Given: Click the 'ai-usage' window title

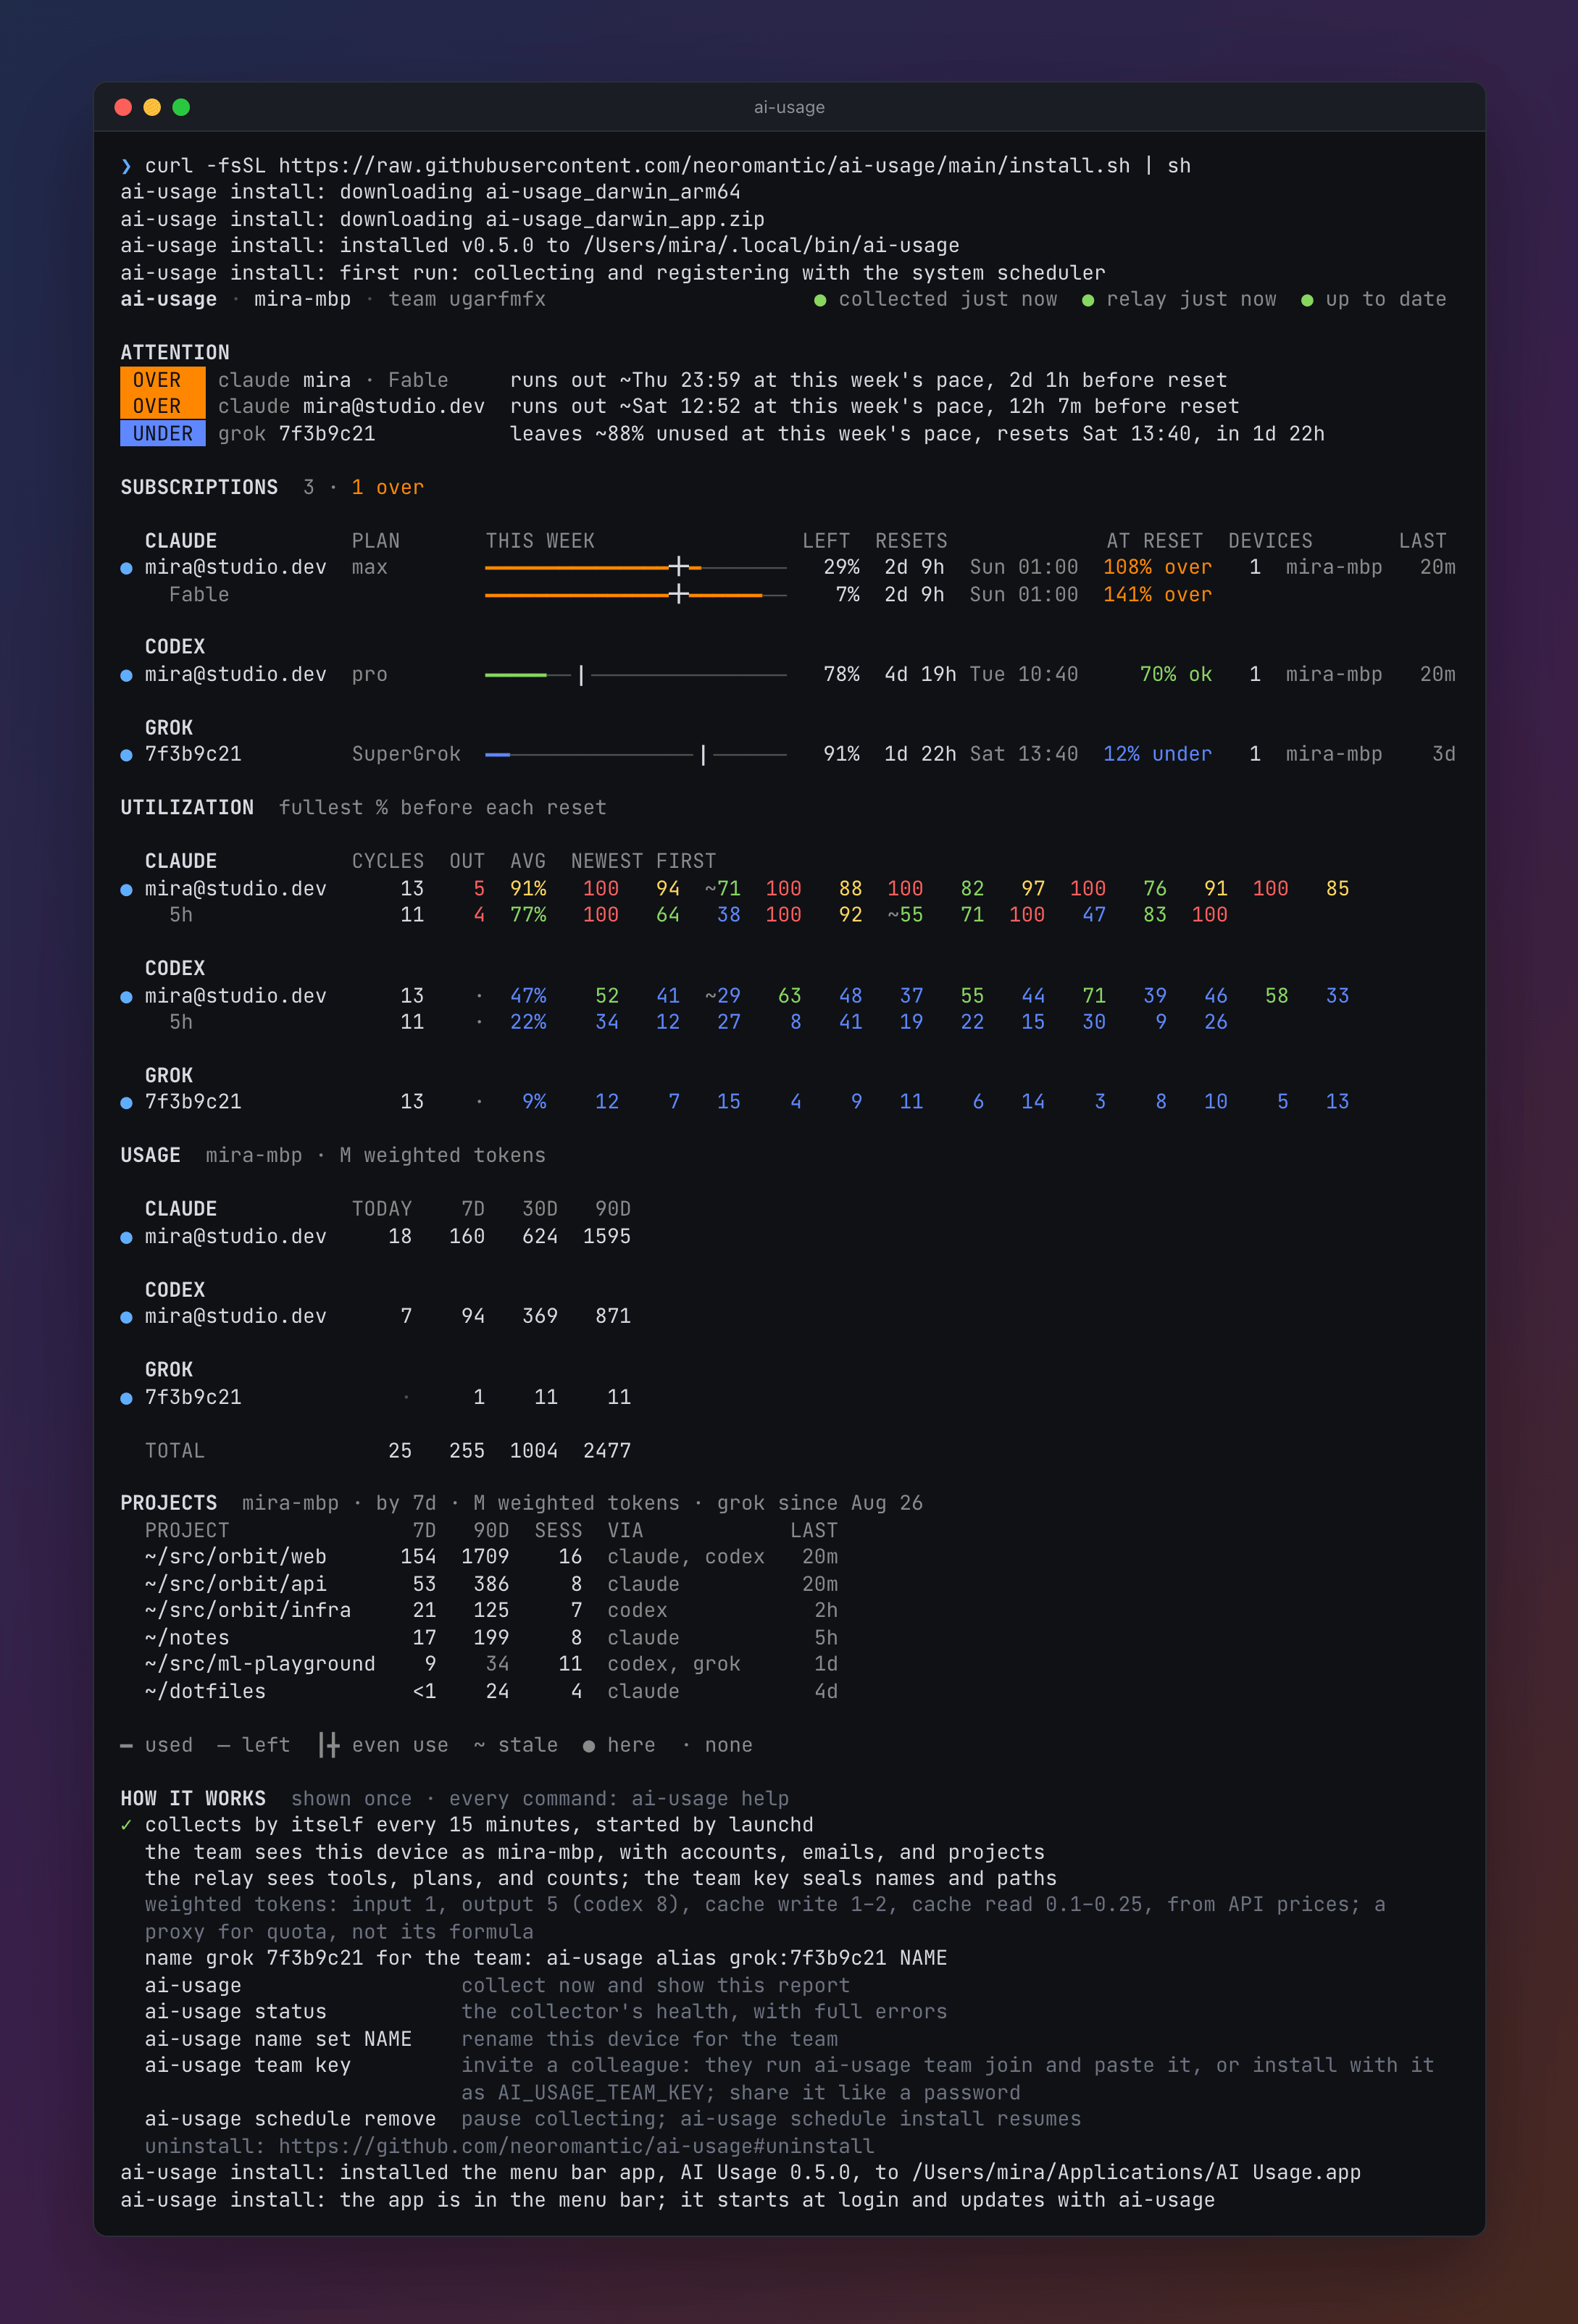Looking at the screenshot, I should 789,107.
